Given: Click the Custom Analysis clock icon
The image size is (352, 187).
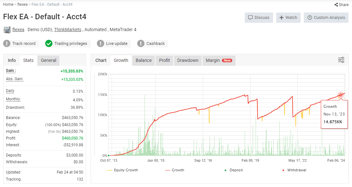Looking at the screenshot, I should click(310, 18).
